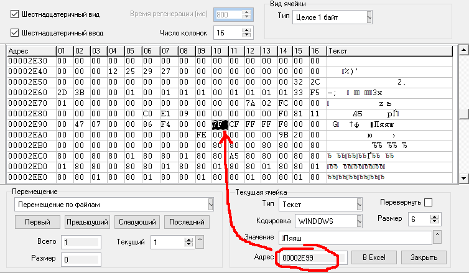Open the Текущая ячейка Тип dropdown
This screenshot has height=273, width=469.
pyautogui.click(x=360, y=205)
